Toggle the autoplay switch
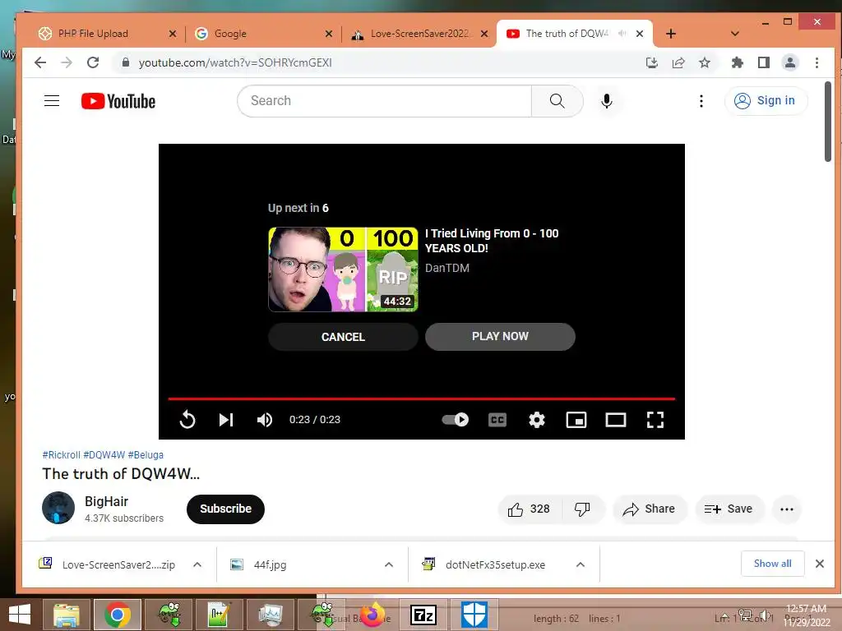The width and height of the screenshot is (842, 631). [x=456, y=419]
